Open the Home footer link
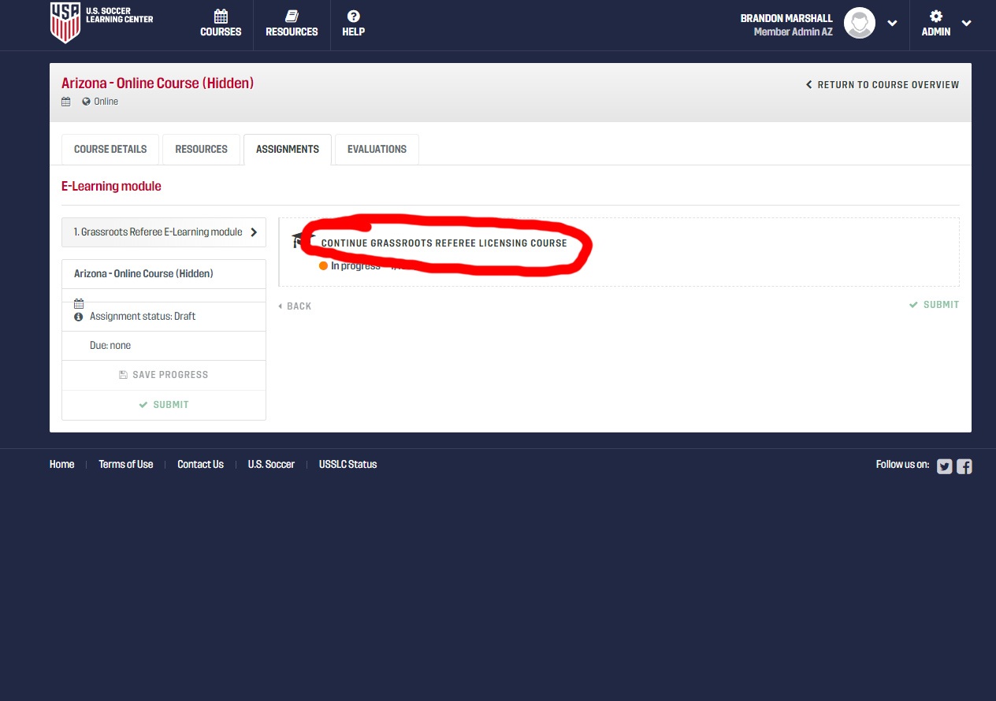 [62, 465]
